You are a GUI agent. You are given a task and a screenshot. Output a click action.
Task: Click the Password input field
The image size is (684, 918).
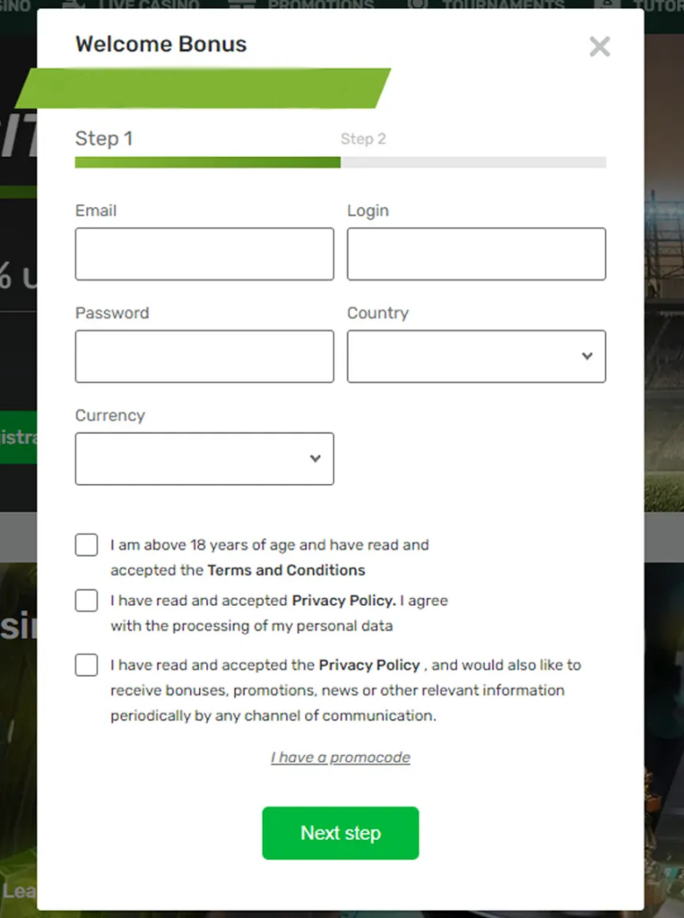point(204,356)
